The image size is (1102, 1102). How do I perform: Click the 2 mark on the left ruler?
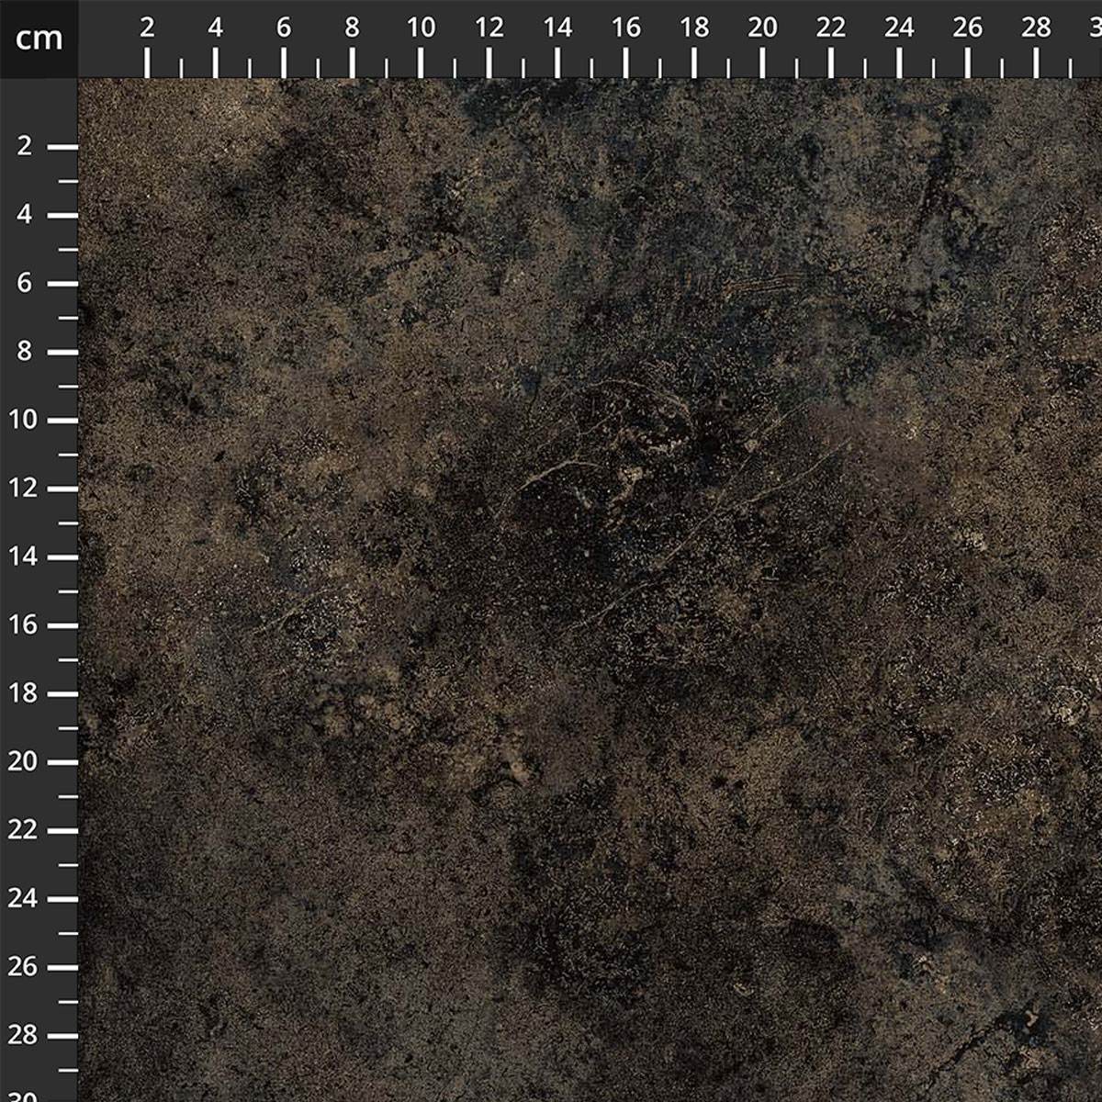26,146
